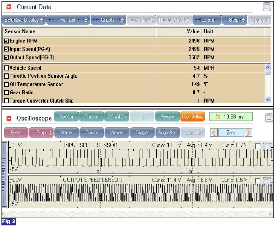The height and width of the screenshot is (226, 275).
Task: Open the Oscilloscope Stop dropdown
Action: pos(41,133)
